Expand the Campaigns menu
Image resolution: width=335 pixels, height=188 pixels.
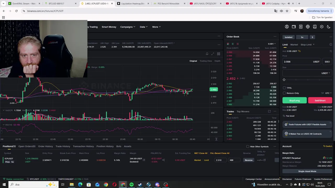(128, 27)
